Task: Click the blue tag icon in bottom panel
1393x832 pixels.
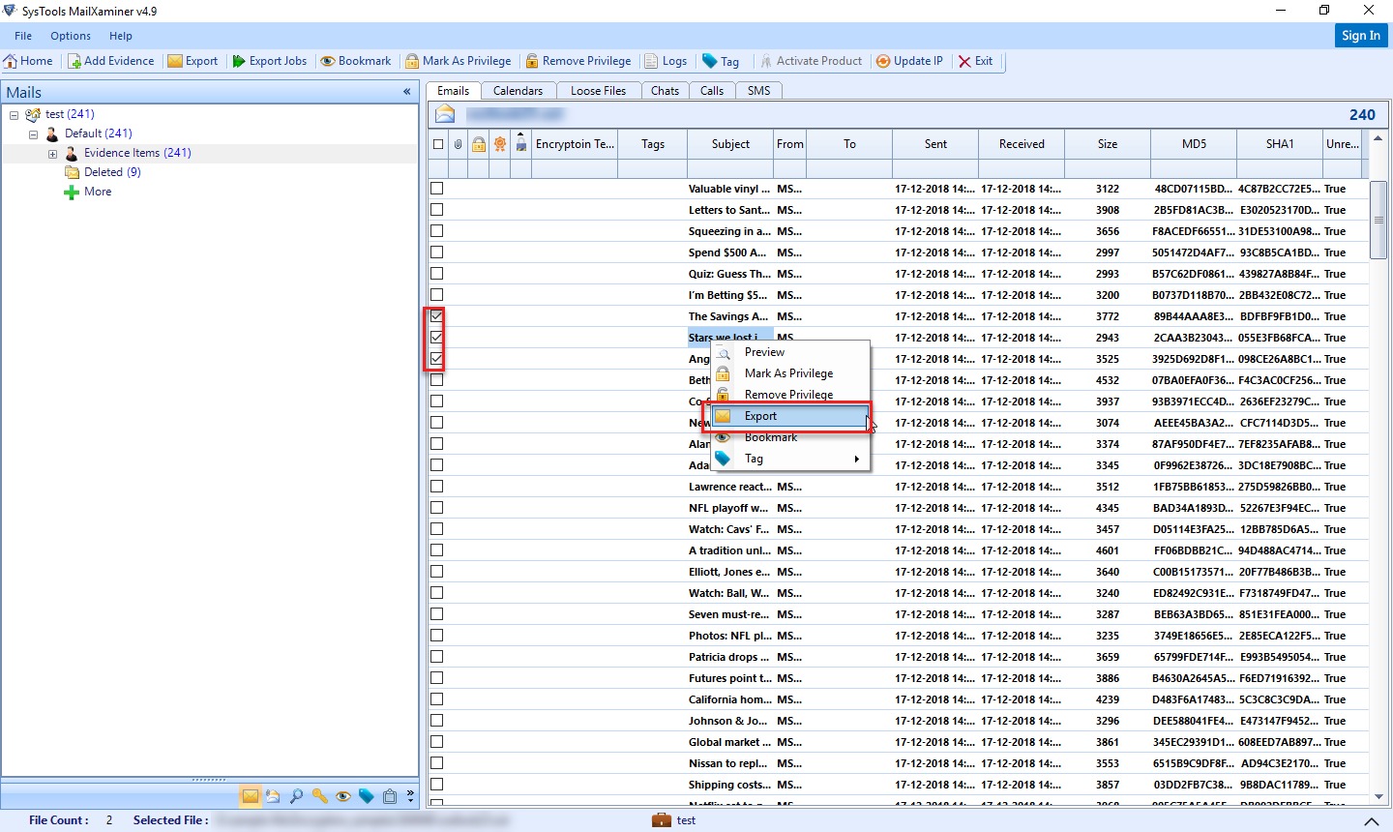Action: click(x=366, y=796)
